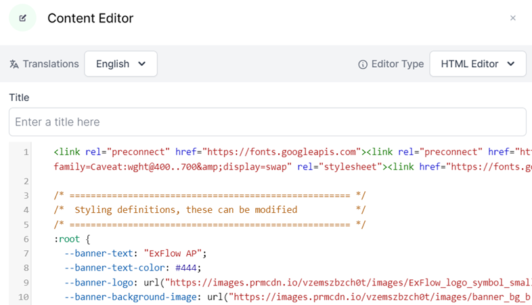This screenshot has width=532, height=305.
Task: Expand the HTML Editor type dropdown
Action: point(477,64)
